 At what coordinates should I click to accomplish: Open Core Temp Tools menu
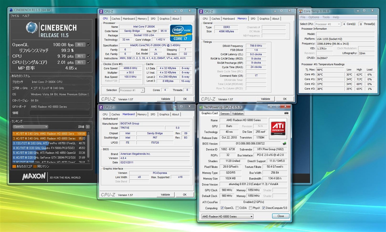click(326, 17)
